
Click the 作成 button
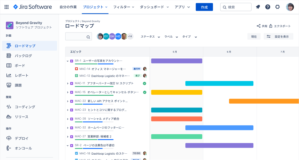204,7
